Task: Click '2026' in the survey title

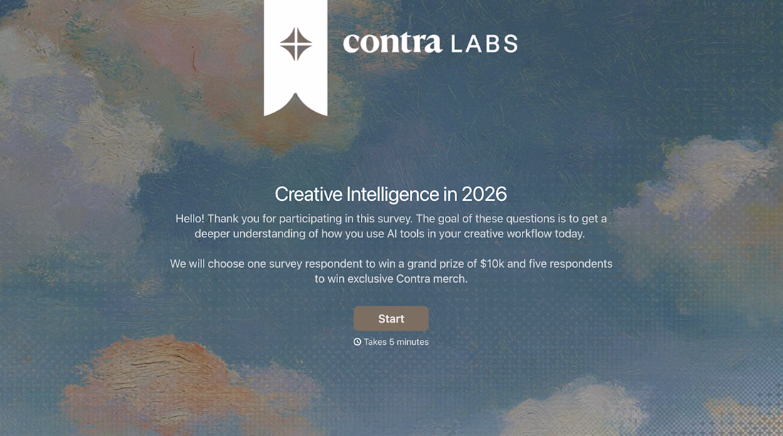Action: pos(484,194)
